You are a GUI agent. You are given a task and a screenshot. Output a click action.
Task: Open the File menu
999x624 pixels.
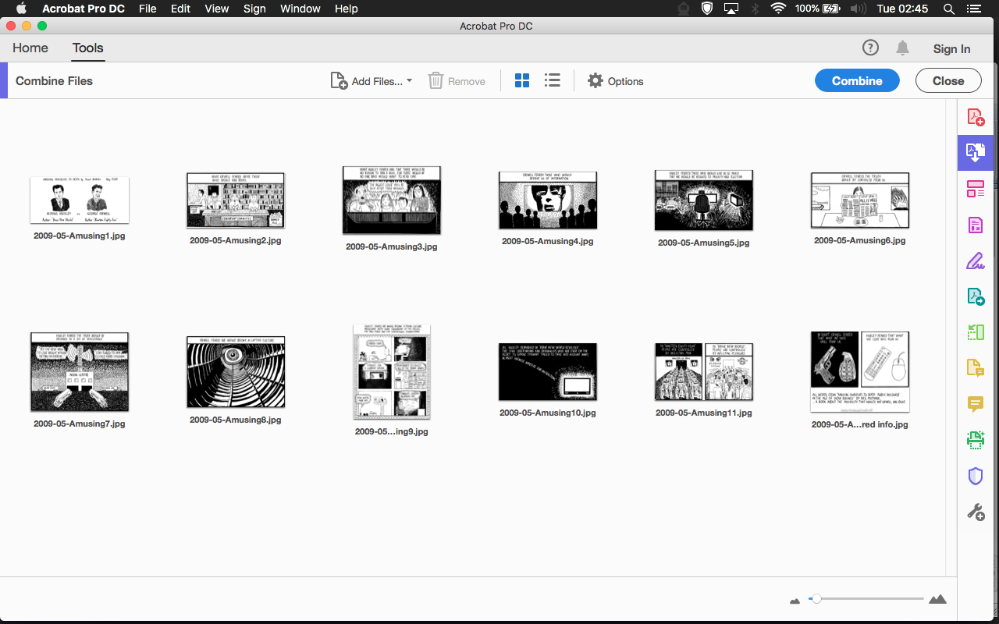148,9
